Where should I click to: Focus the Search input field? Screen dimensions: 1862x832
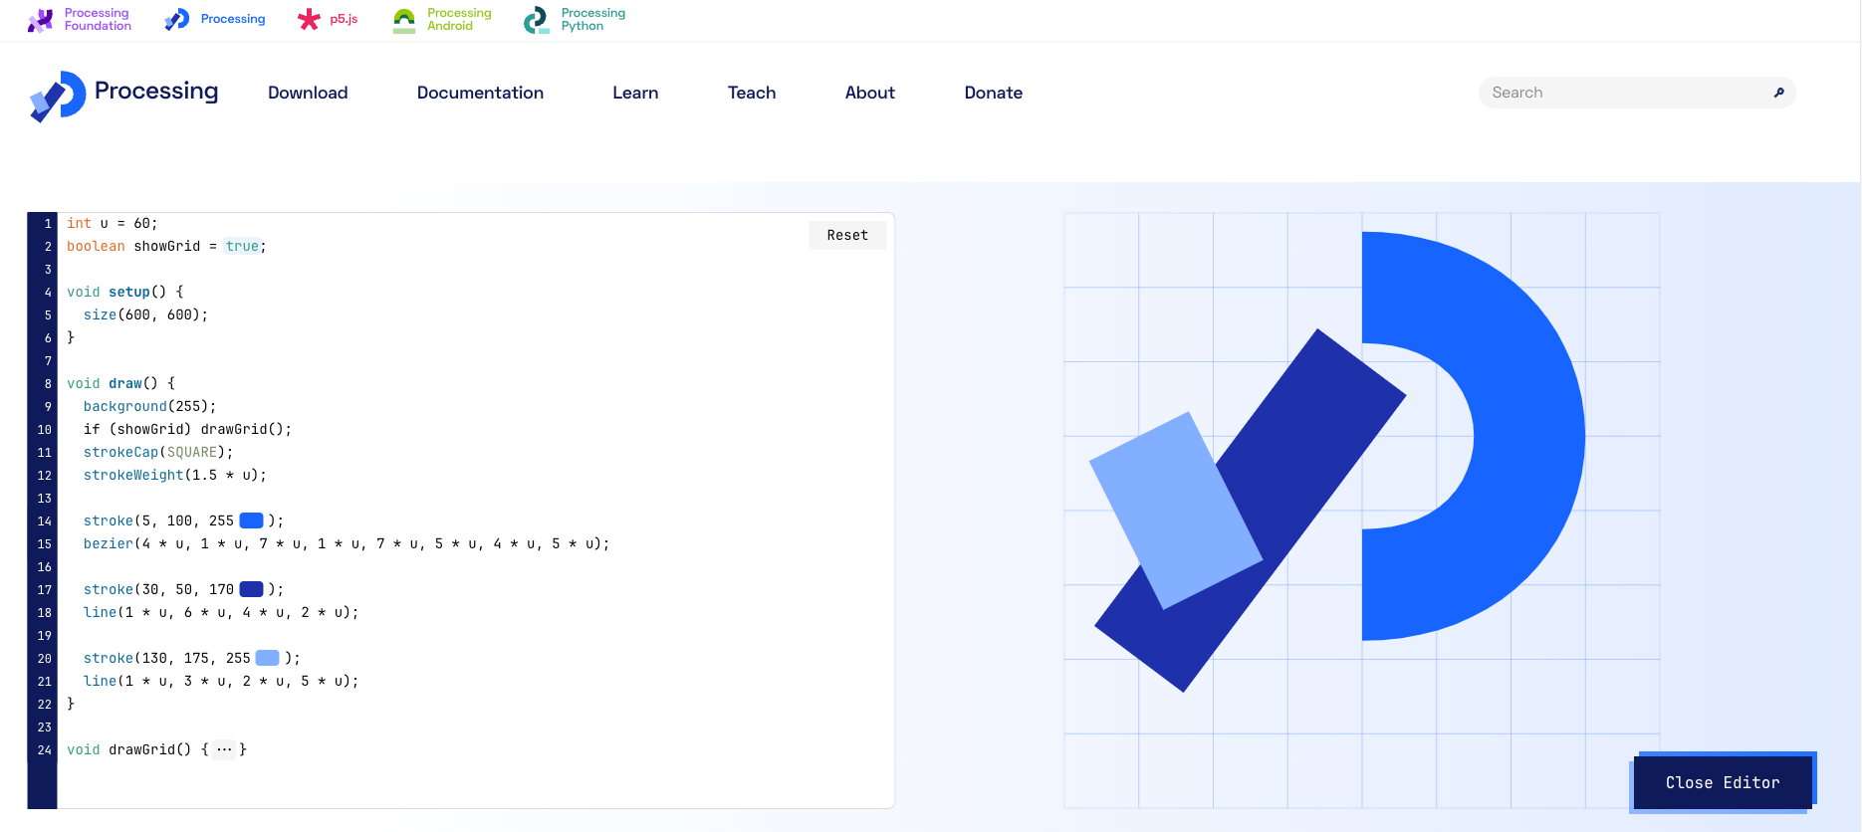tap(1623, 93)
